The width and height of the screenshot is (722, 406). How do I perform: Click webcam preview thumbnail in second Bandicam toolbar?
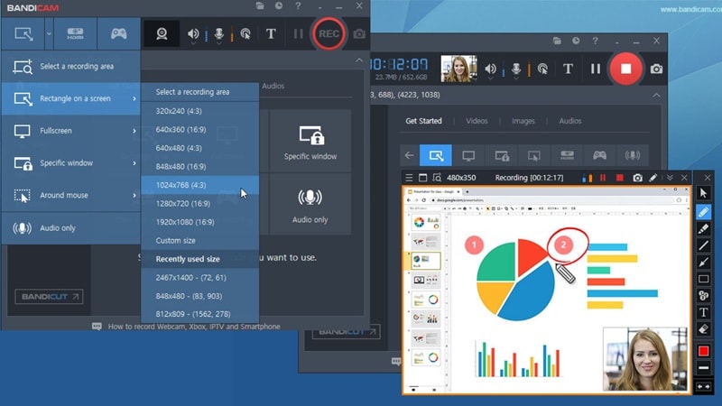click(458, 69)
